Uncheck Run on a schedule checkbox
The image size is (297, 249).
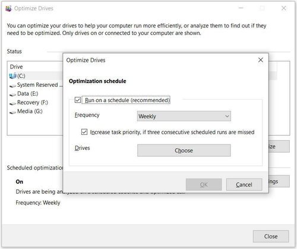[78, 100]
